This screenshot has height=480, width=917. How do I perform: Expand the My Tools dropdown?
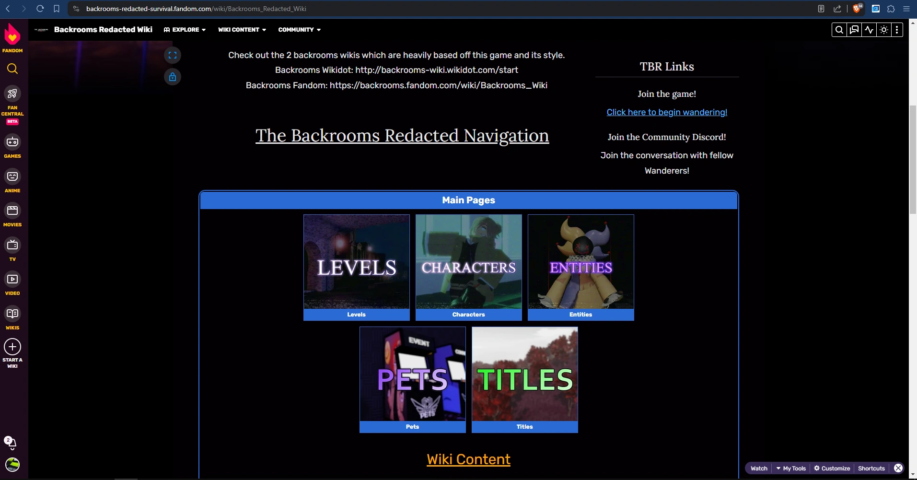pos(791,468)
